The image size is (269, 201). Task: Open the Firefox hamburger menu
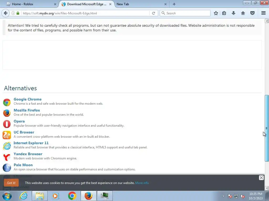coord(263,13)
